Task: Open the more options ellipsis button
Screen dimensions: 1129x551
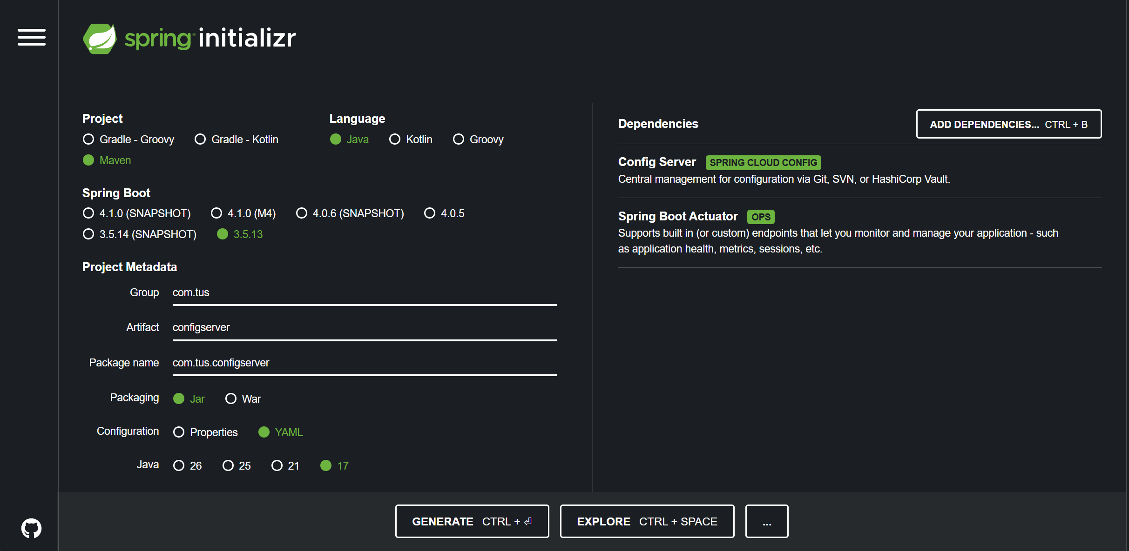Action: [767, 521]
